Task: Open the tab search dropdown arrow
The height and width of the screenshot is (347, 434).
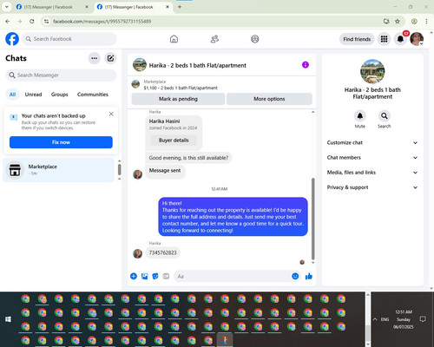Action: pyautogui.click(x=6, y=7)
